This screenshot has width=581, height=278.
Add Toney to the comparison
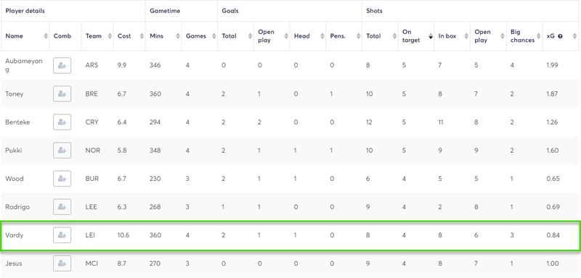tap(62, 94)
